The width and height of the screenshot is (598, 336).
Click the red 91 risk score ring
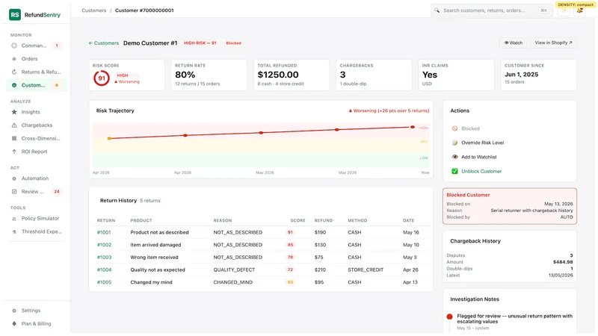coord(102,78)
